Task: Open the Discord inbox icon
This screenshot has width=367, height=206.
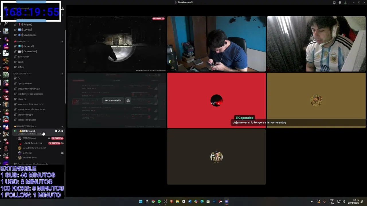Action: tap(334, 2)
